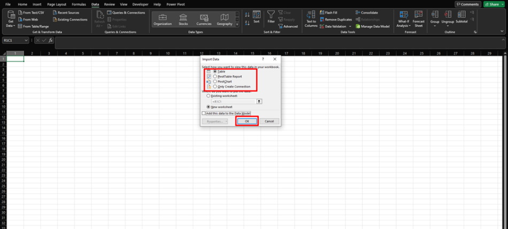Screen dimensions: 508x229
Task: Launch Text to Columns
Action: click(x=311, y=19)
